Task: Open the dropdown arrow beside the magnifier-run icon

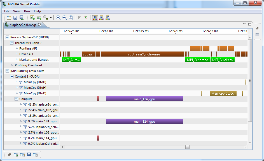Action: [x=51, y=18]
